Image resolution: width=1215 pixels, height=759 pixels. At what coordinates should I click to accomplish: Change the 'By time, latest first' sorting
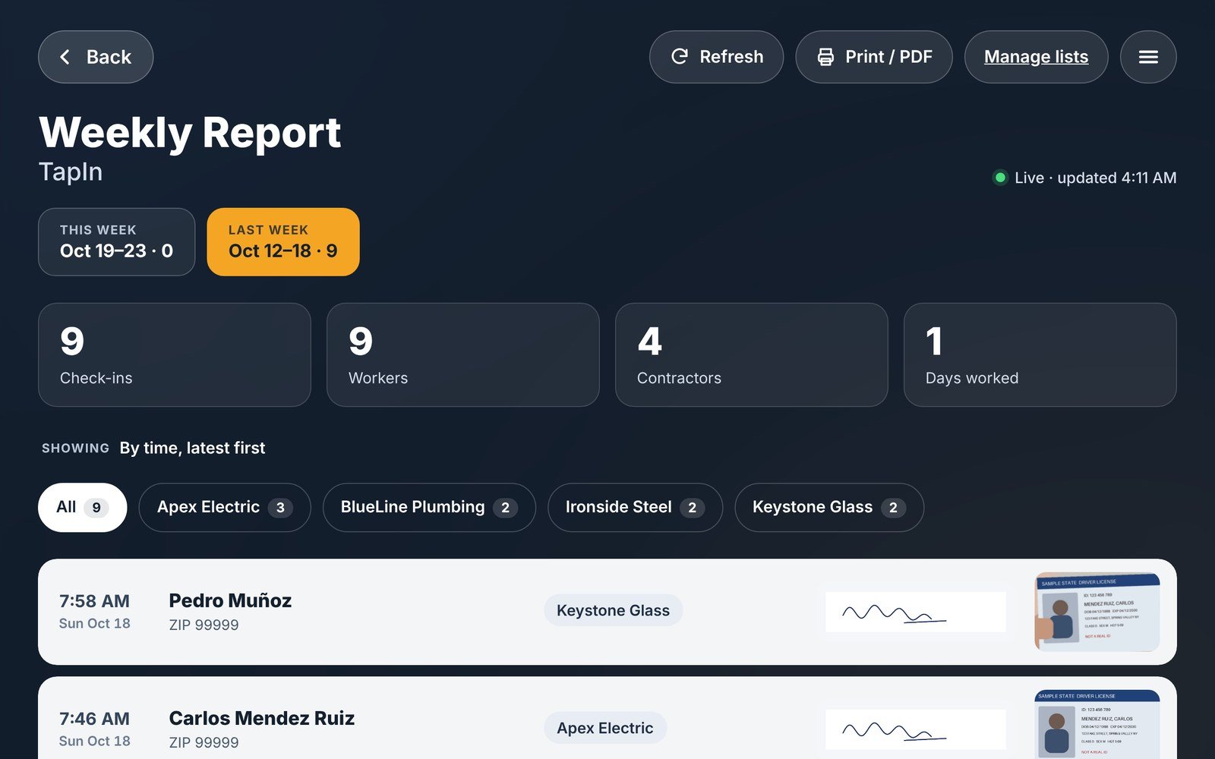coord(192,448)
